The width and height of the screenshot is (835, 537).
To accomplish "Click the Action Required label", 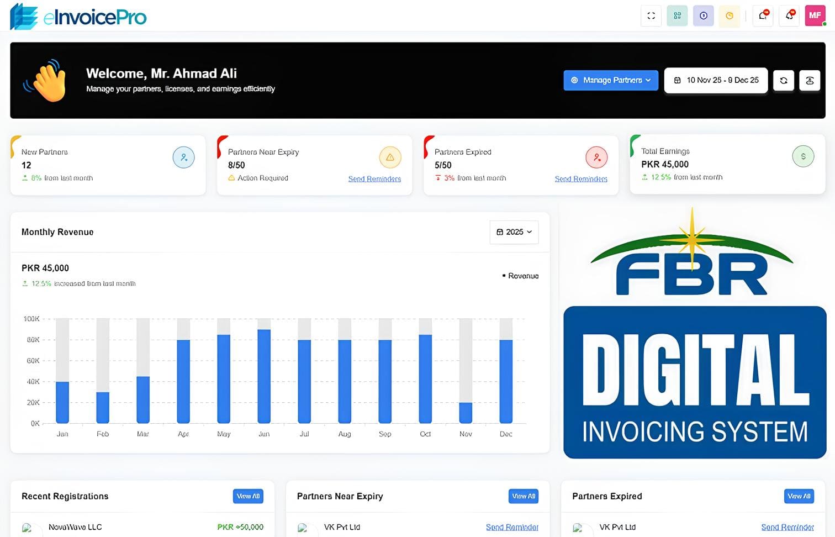I will [262, 178].
